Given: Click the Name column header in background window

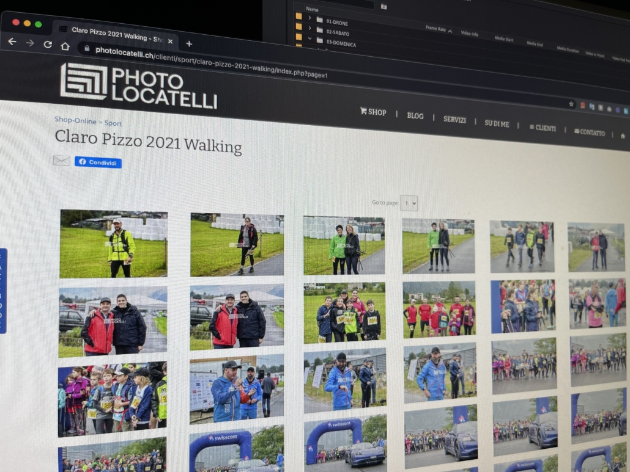Looking at the screenshot, I should (x=312, y=9).
